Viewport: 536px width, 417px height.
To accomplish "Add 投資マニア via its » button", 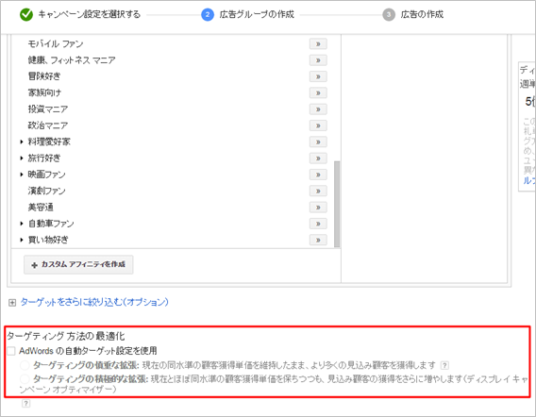I will pos(318,109).
